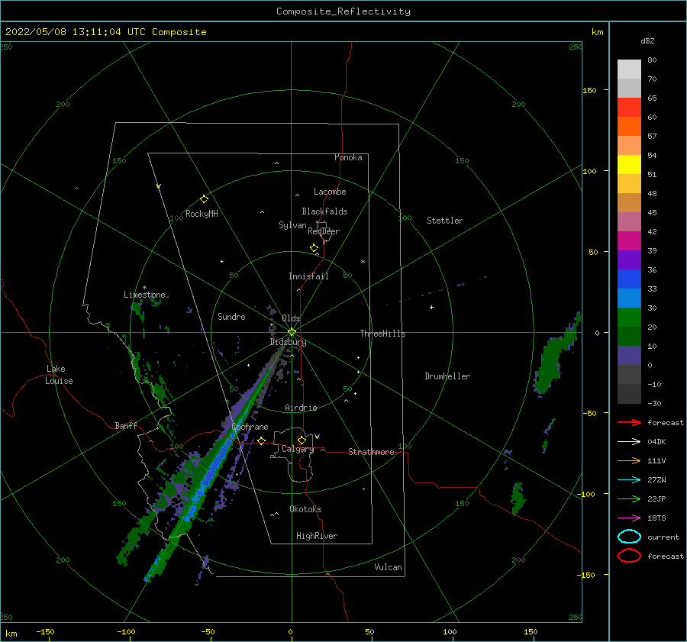
Task: Pick the purple 36-39 dBZ swatch
Action: (629, 260)
